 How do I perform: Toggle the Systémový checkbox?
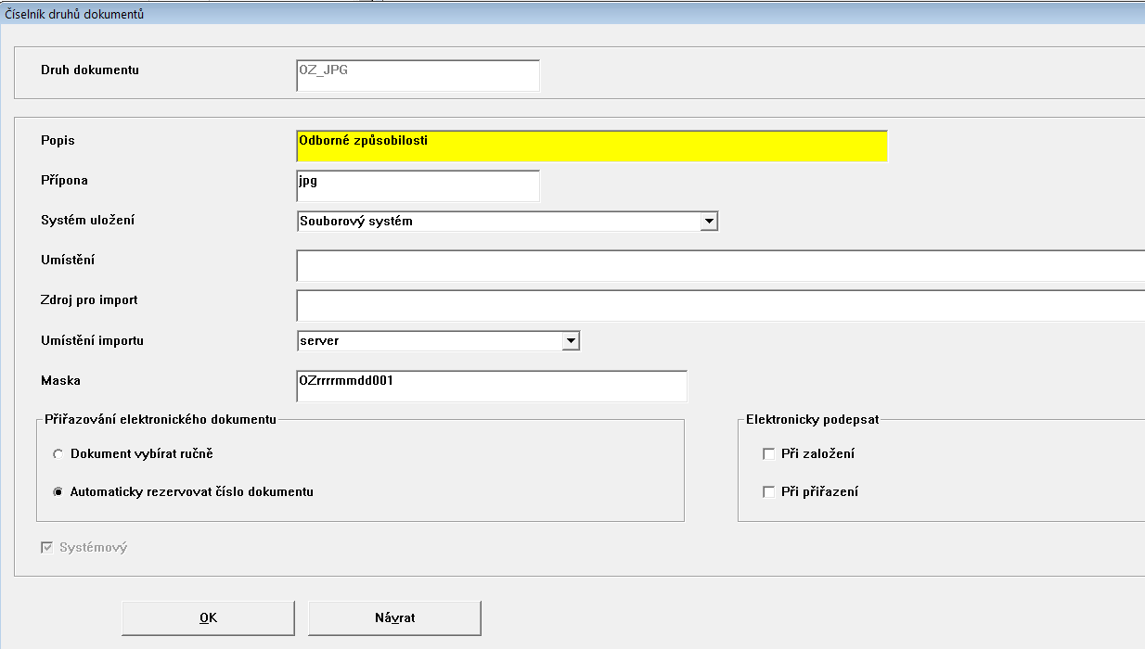(x=46, y=548)
